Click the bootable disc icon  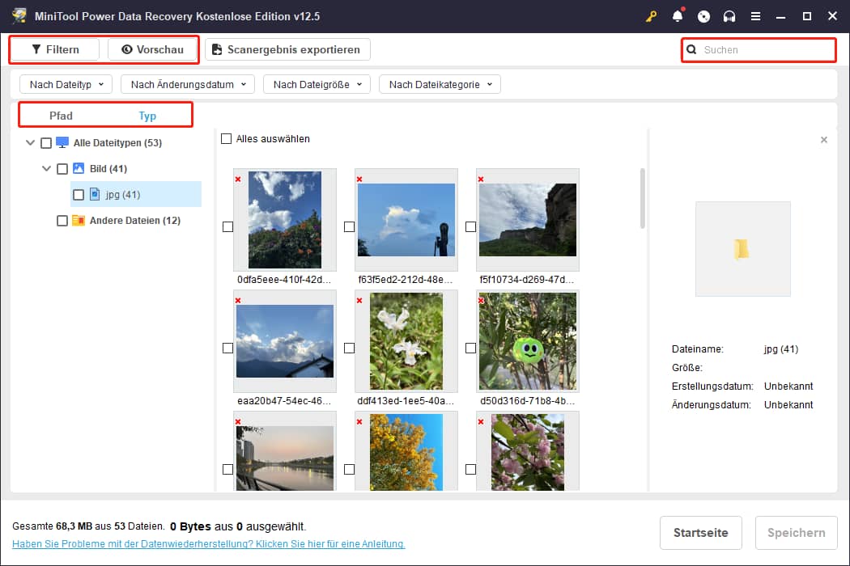pos(703,16)
